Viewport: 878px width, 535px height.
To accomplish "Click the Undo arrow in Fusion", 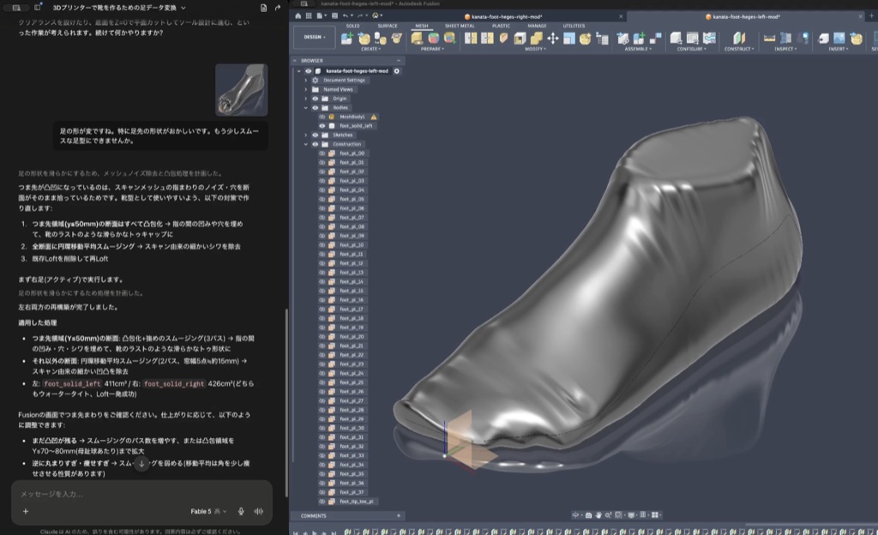I will pyautogui.click(x=346, y=15).
